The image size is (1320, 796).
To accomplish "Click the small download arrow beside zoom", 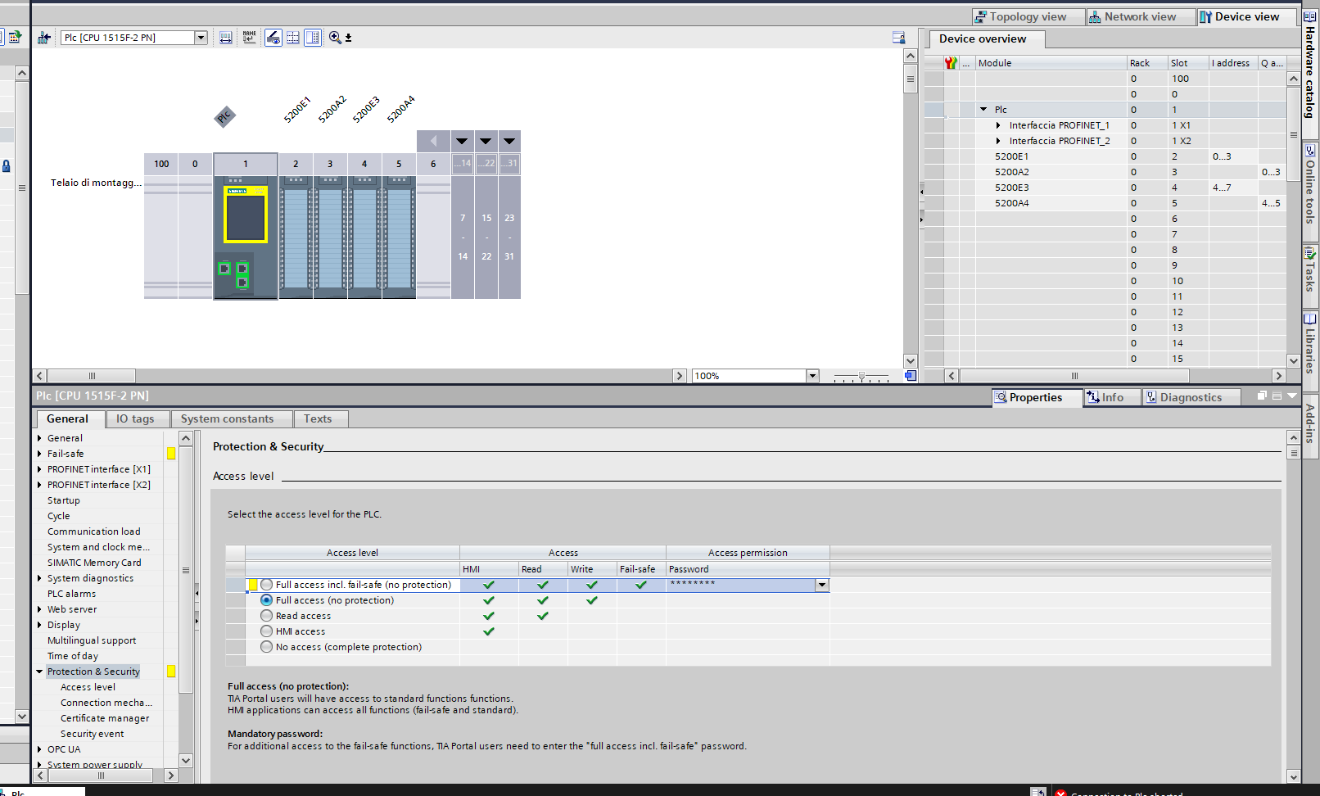I will click(x=349, y=38).
